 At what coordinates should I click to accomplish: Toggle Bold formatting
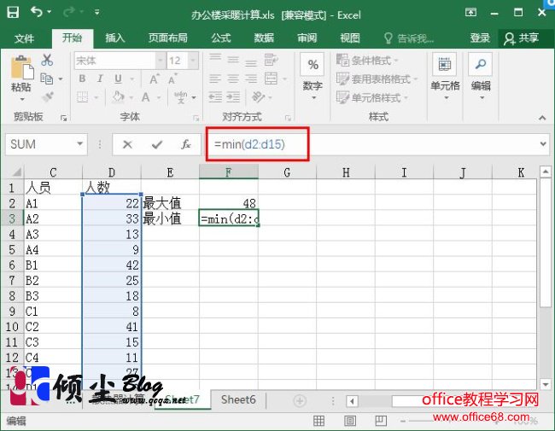click(82, 79)
